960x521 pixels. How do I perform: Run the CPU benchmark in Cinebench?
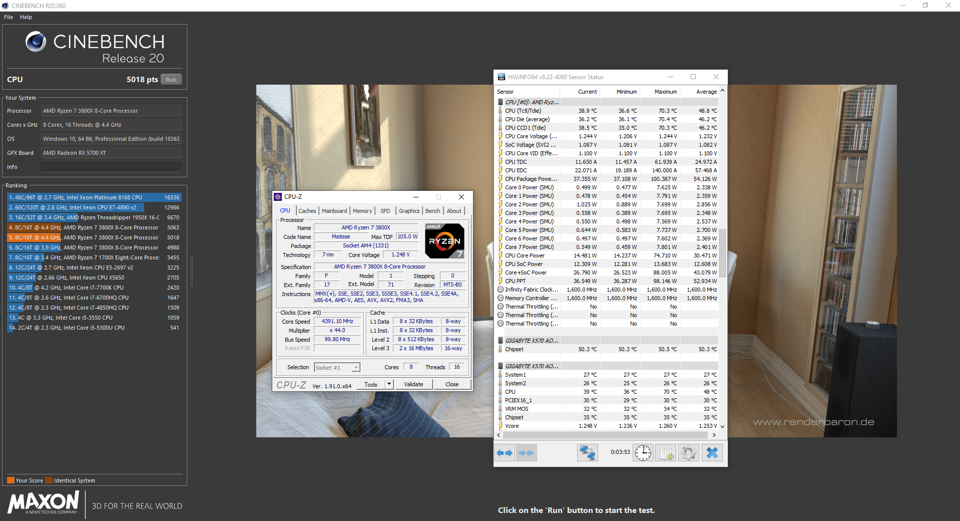coord(171,79)
